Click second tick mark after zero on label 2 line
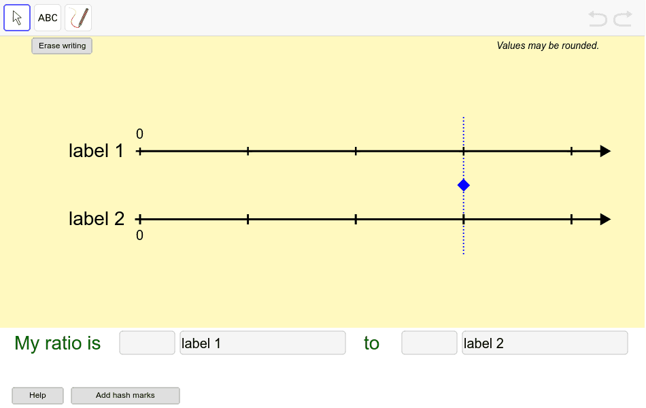Image resolution: width=646 pixels, height=408 pixels. click(x=356, y=219)
